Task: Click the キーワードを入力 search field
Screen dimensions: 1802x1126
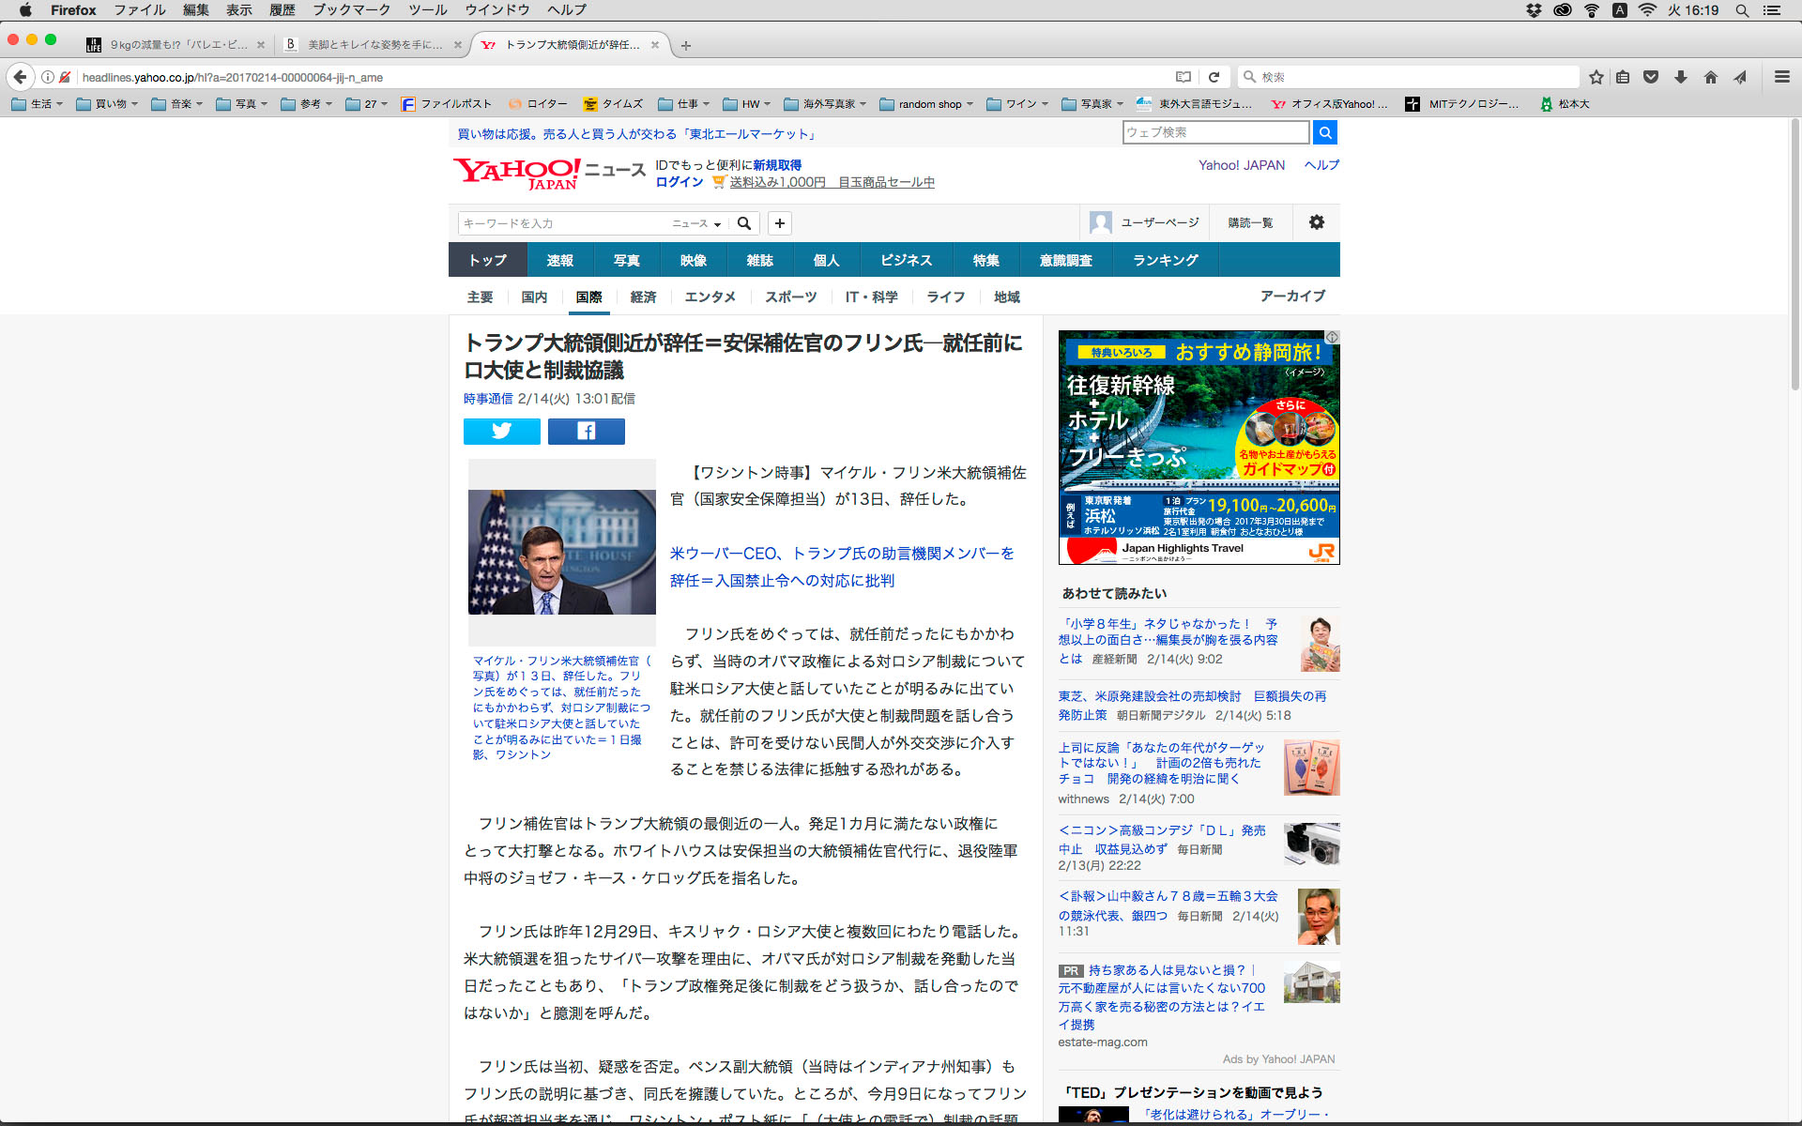Action: coord(561,223)
